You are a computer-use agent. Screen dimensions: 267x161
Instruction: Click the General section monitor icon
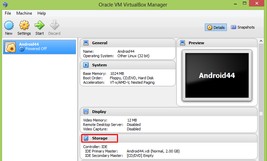86,43
